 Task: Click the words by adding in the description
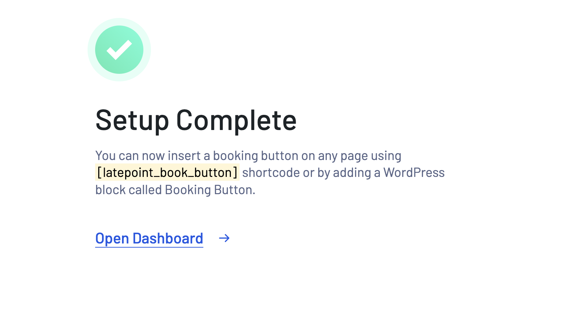(x=344, y=172)
